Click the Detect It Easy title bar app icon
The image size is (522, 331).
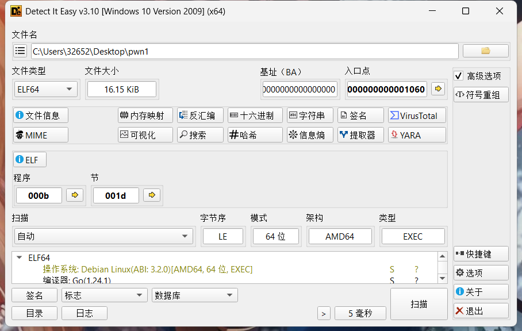tap(16, 11)
